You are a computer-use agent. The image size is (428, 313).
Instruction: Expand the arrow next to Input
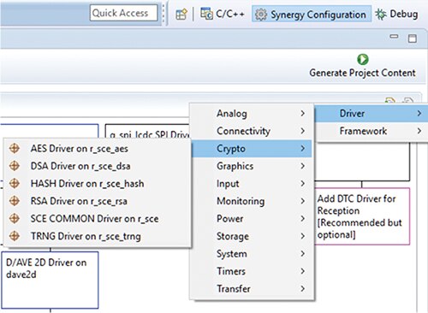[x=303, y=184]
